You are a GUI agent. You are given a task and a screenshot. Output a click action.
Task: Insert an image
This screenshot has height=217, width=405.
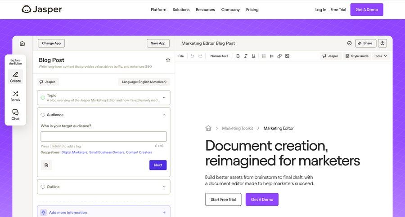point(287,56)
